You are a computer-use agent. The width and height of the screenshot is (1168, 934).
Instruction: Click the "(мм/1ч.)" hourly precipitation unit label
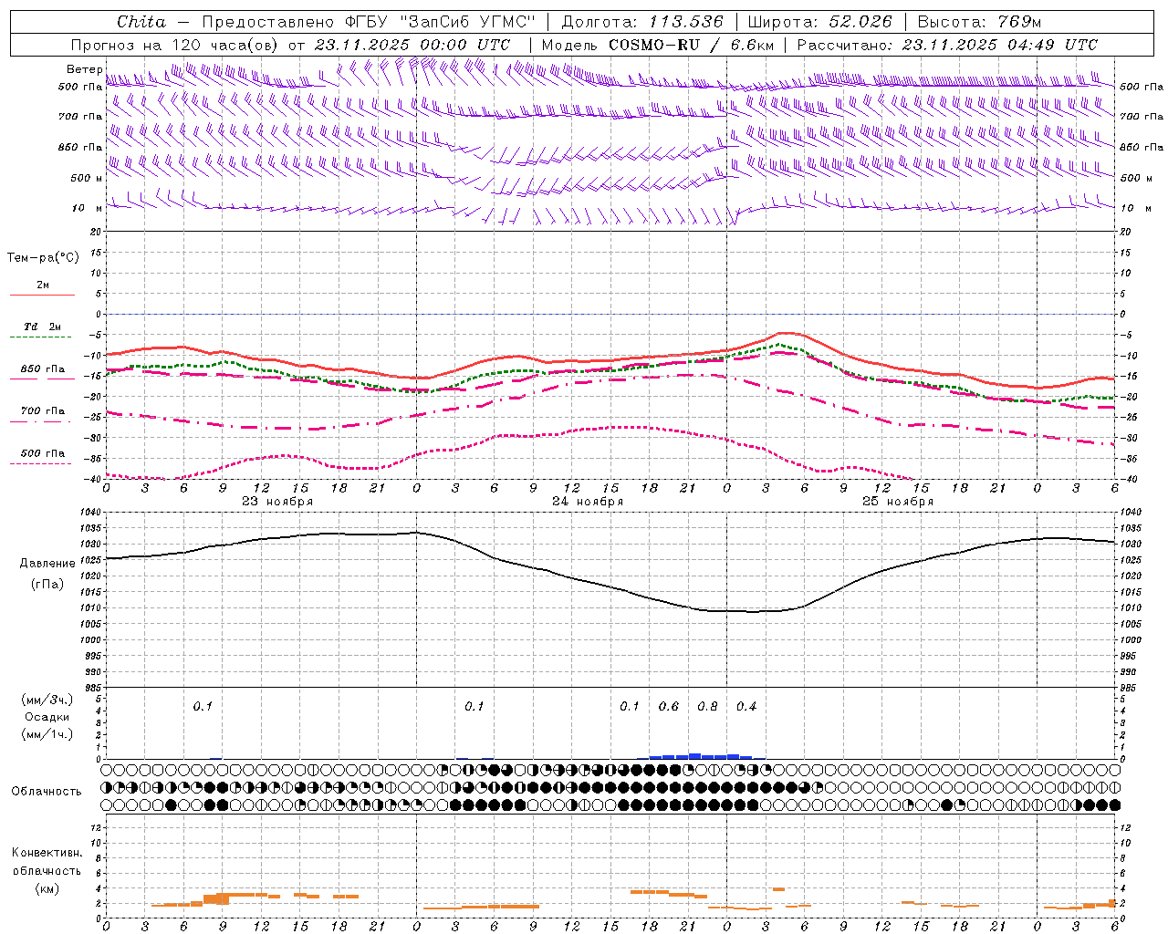[47, 734]
